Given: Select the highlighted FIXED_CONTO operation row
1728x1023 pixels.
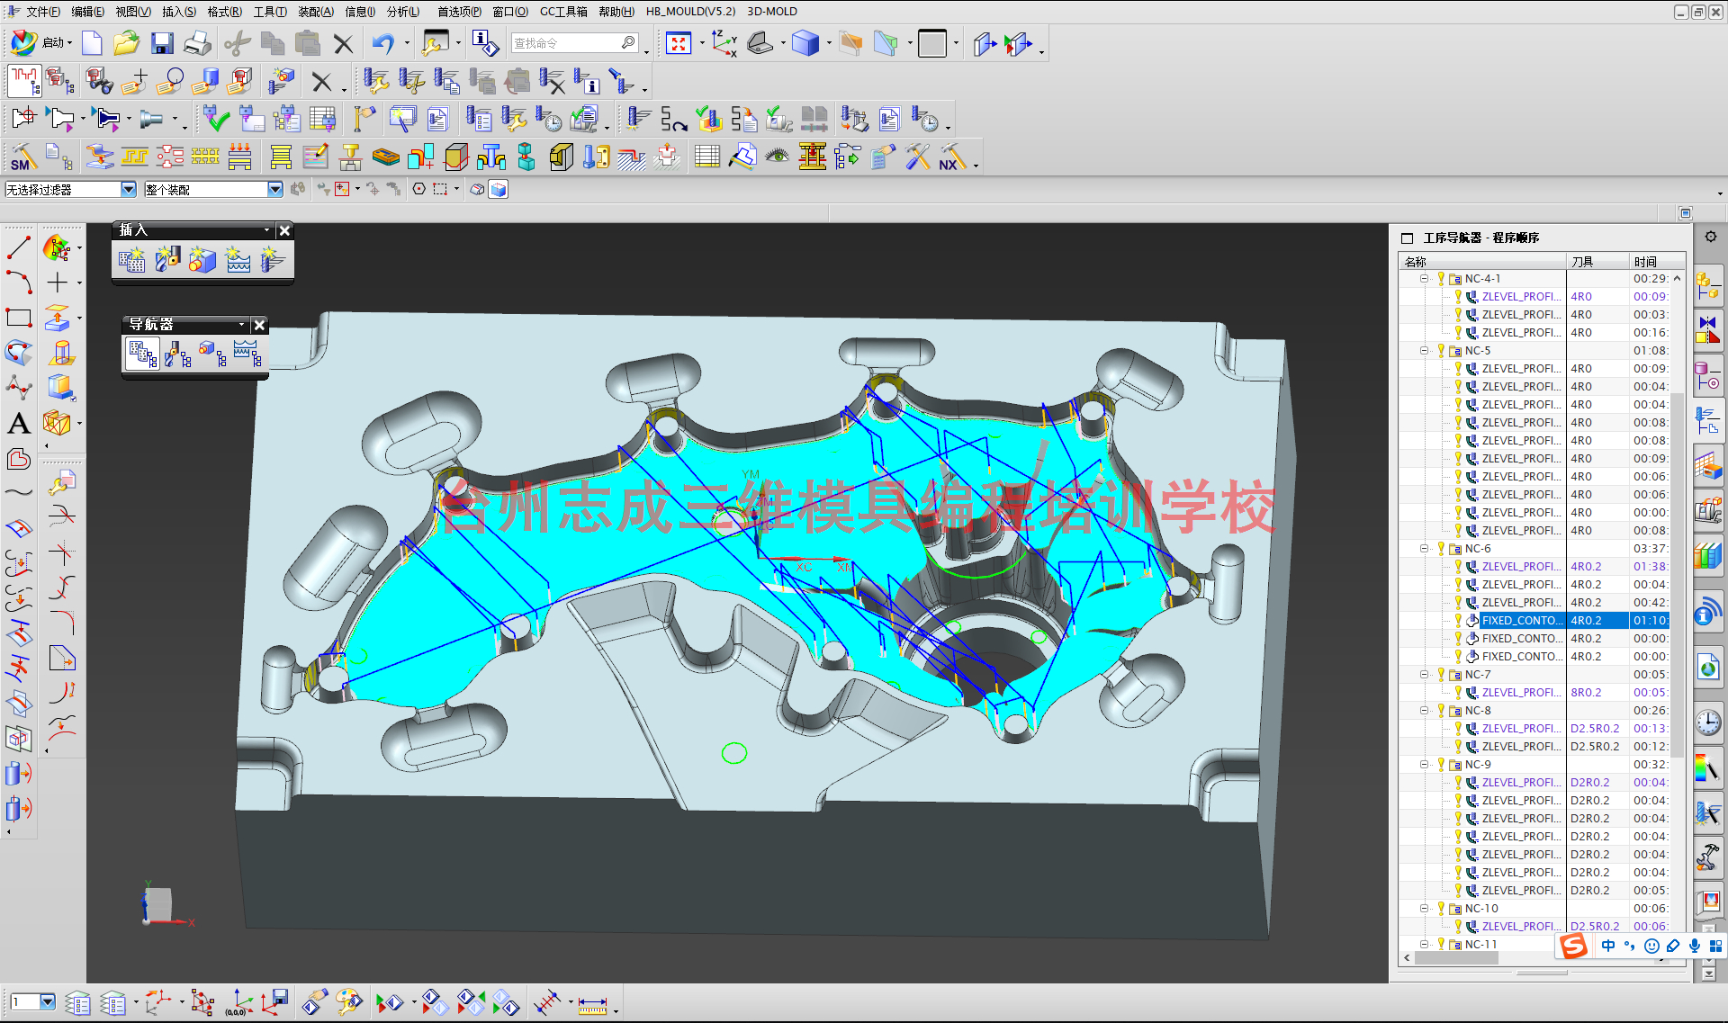Looking at the screenshot, I should coord(1520,620).
